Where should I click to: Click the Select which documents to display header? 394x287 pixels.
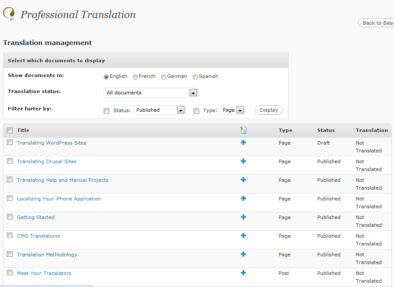coord(56,61)
